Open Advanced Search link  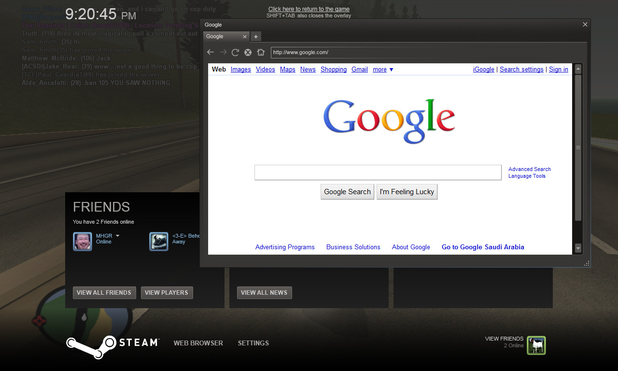[529, 169]
